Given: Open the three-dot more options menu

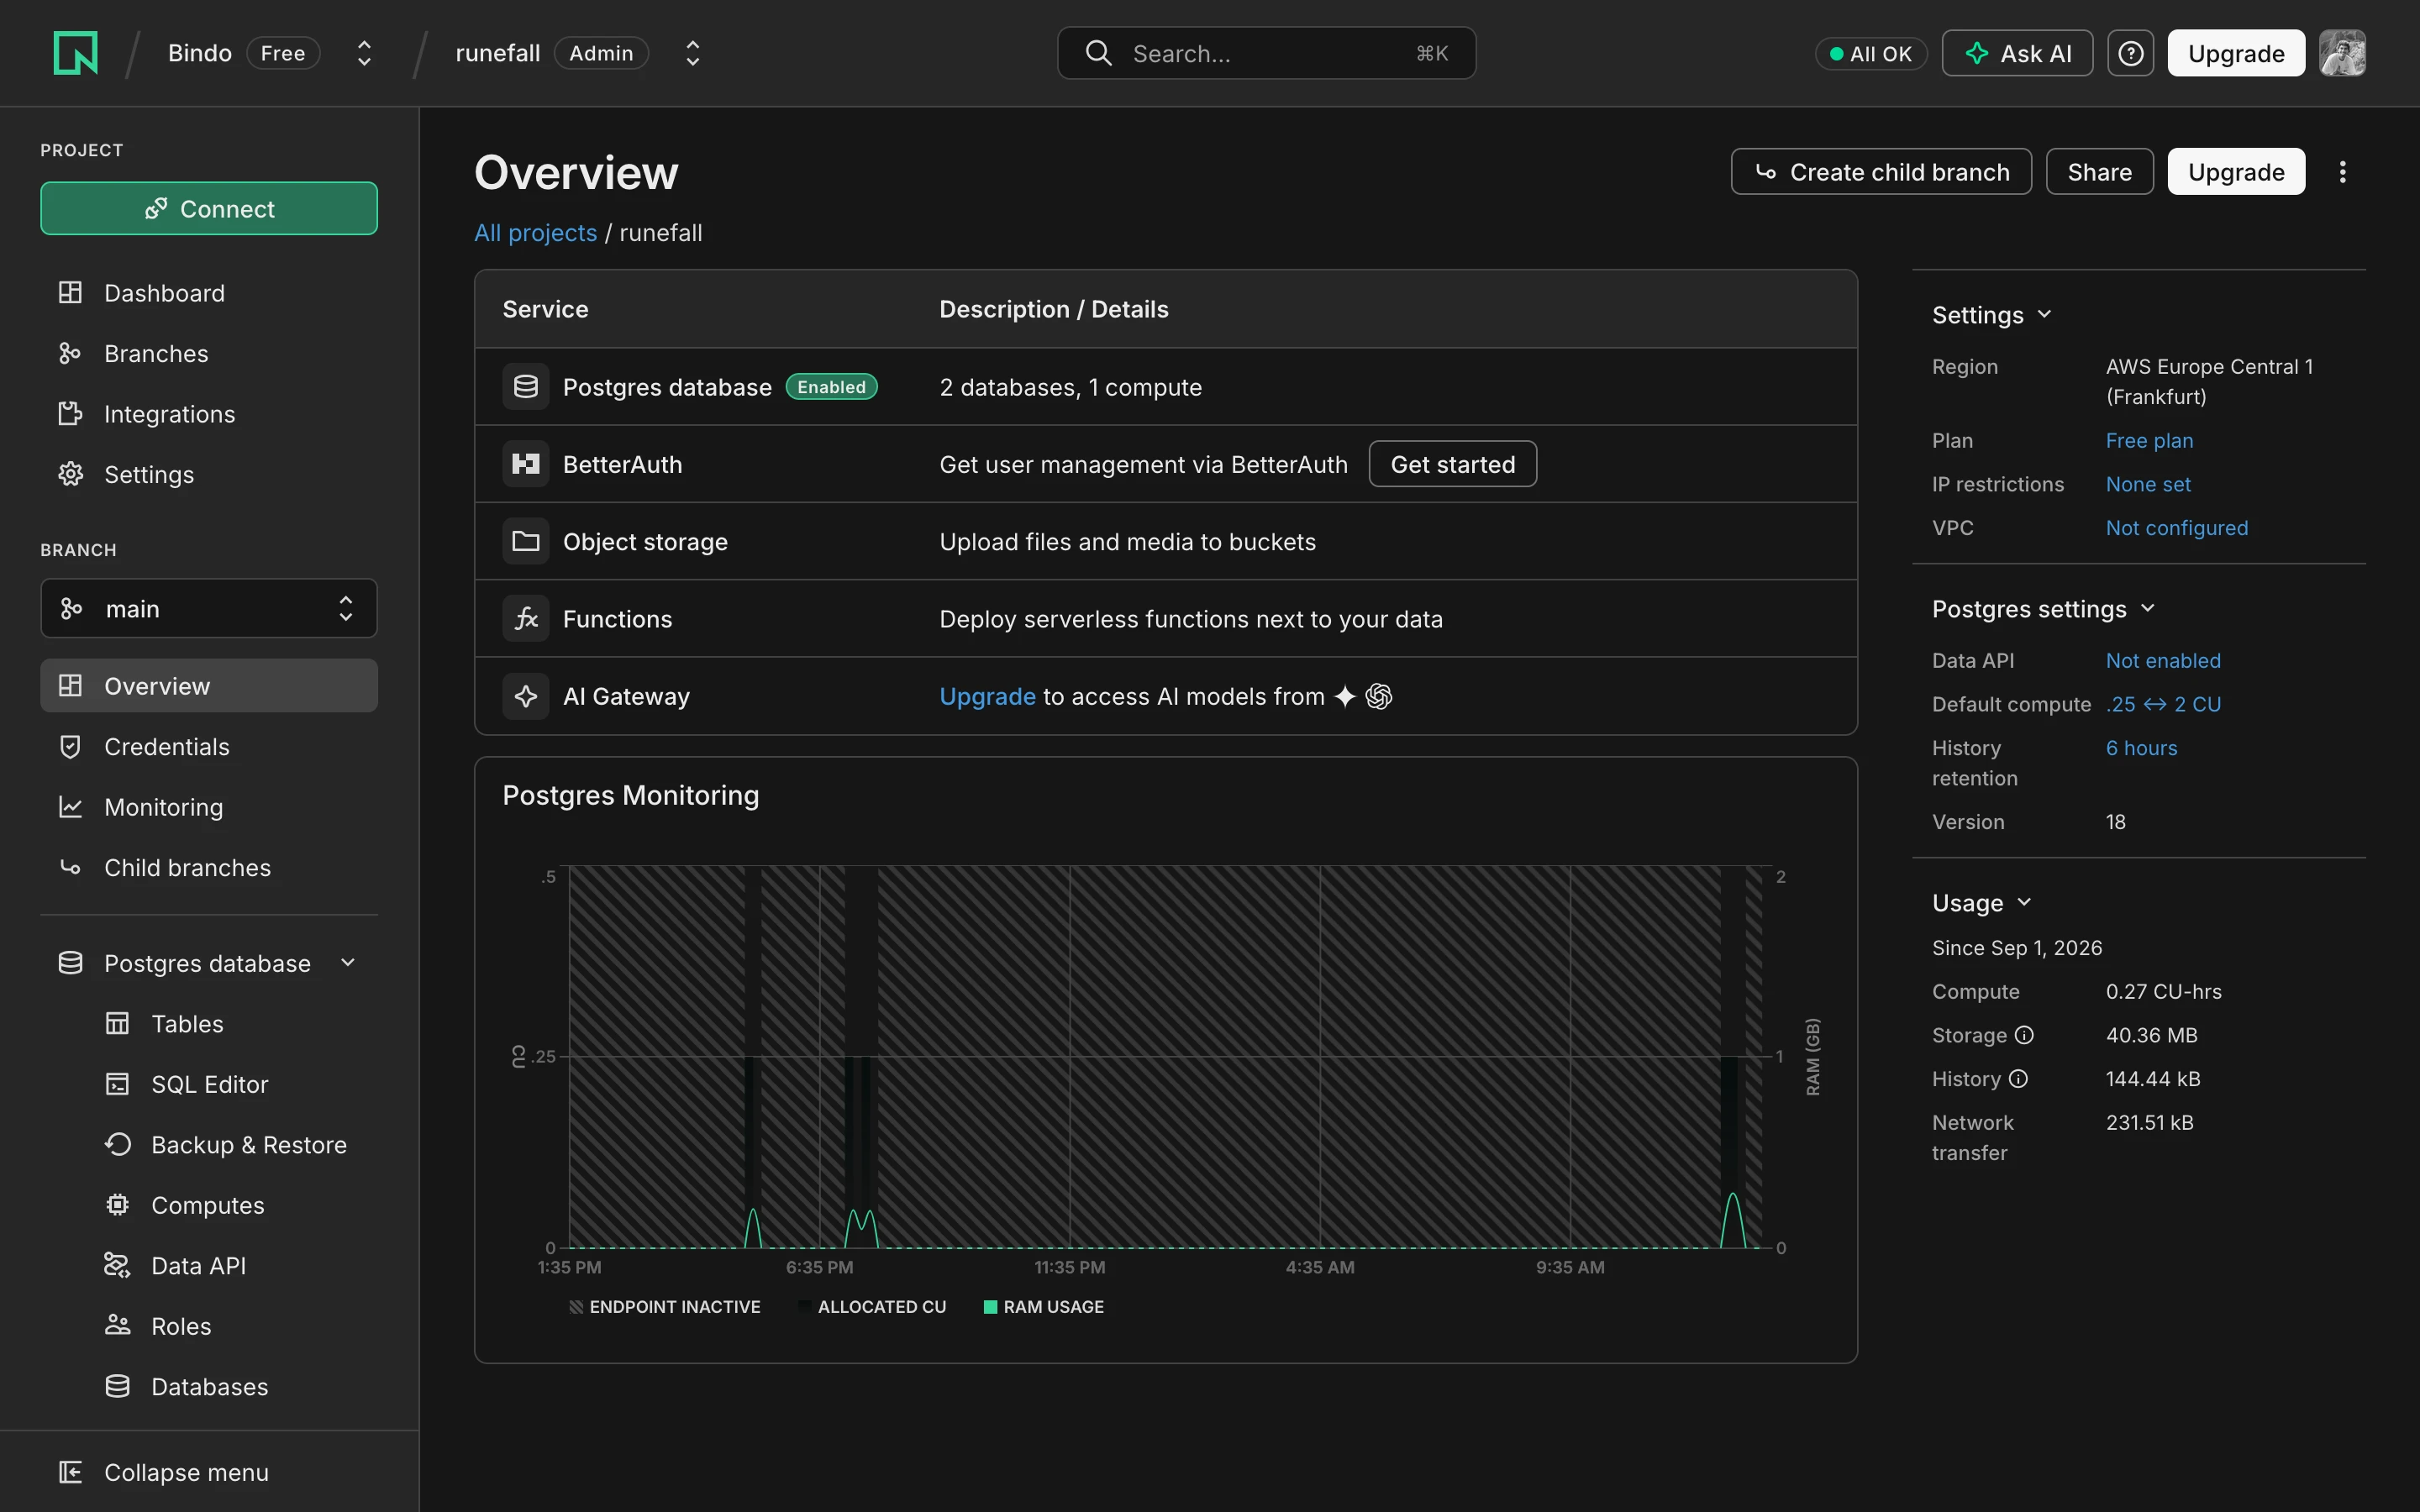Looking at the screenshot, I should click(x=2342, y=172).
